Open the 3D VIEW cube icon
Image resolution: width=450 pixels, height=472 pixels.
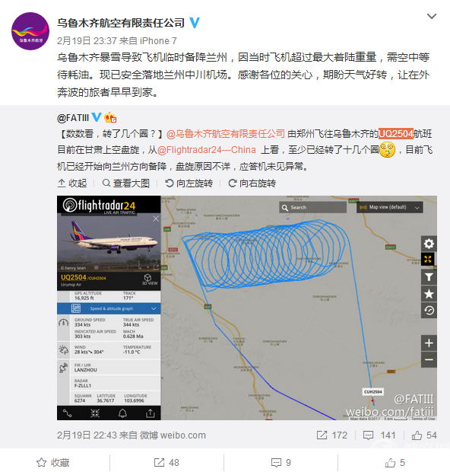150,279
